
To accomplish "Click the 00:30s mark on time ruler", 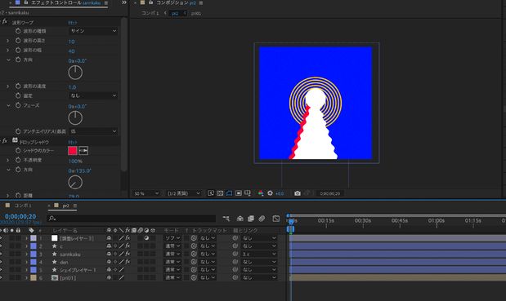I will click(x=363, y=221).
